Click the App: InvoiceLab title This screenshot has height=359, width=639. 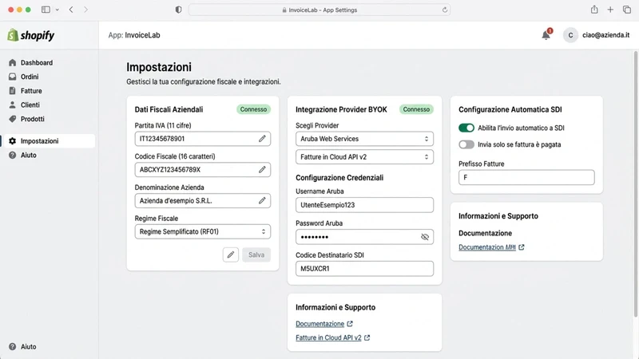pyautogui.click(x=134, y=35)
